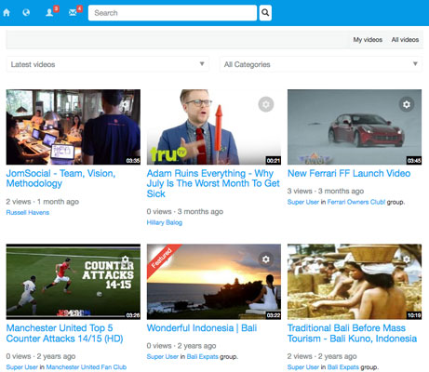429x372 pixels.
Task: Open gear options on Ferrari FF video
Action: click(407, 104)
